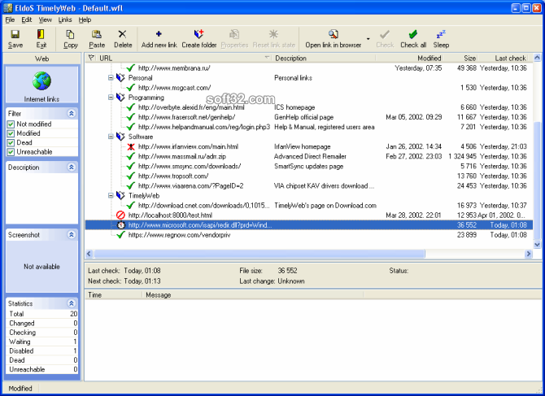Collapse the Filter panel
545x396 pixels.
72,113
